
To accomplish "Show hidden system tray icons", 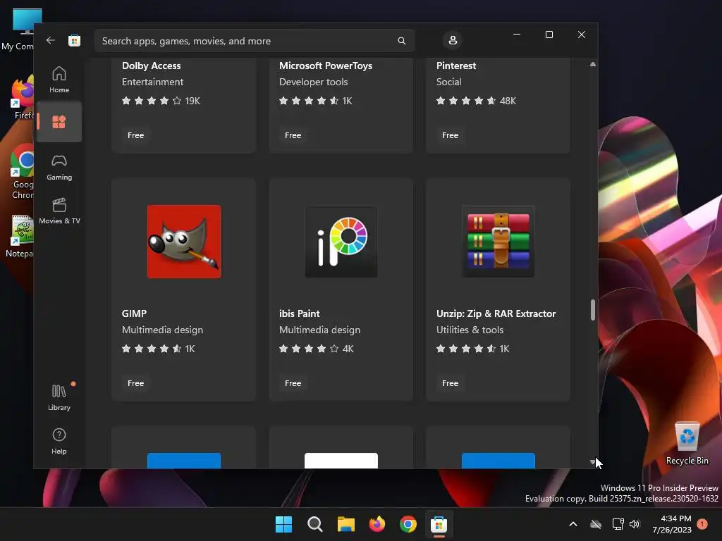I will pos(573,524).
